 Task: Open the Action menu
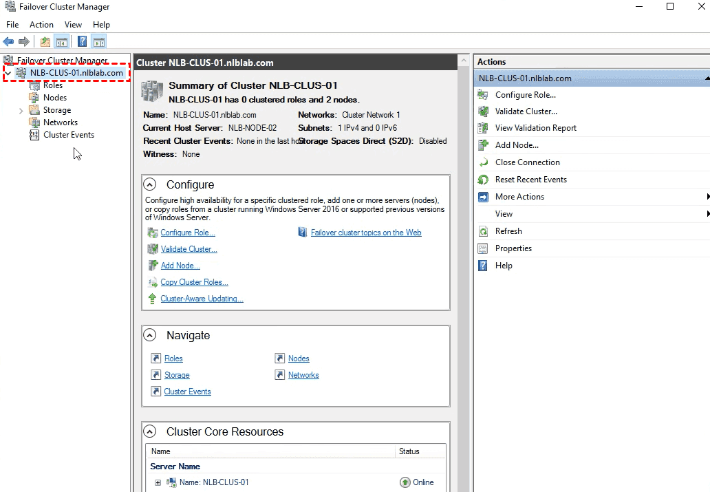point(41,25)
